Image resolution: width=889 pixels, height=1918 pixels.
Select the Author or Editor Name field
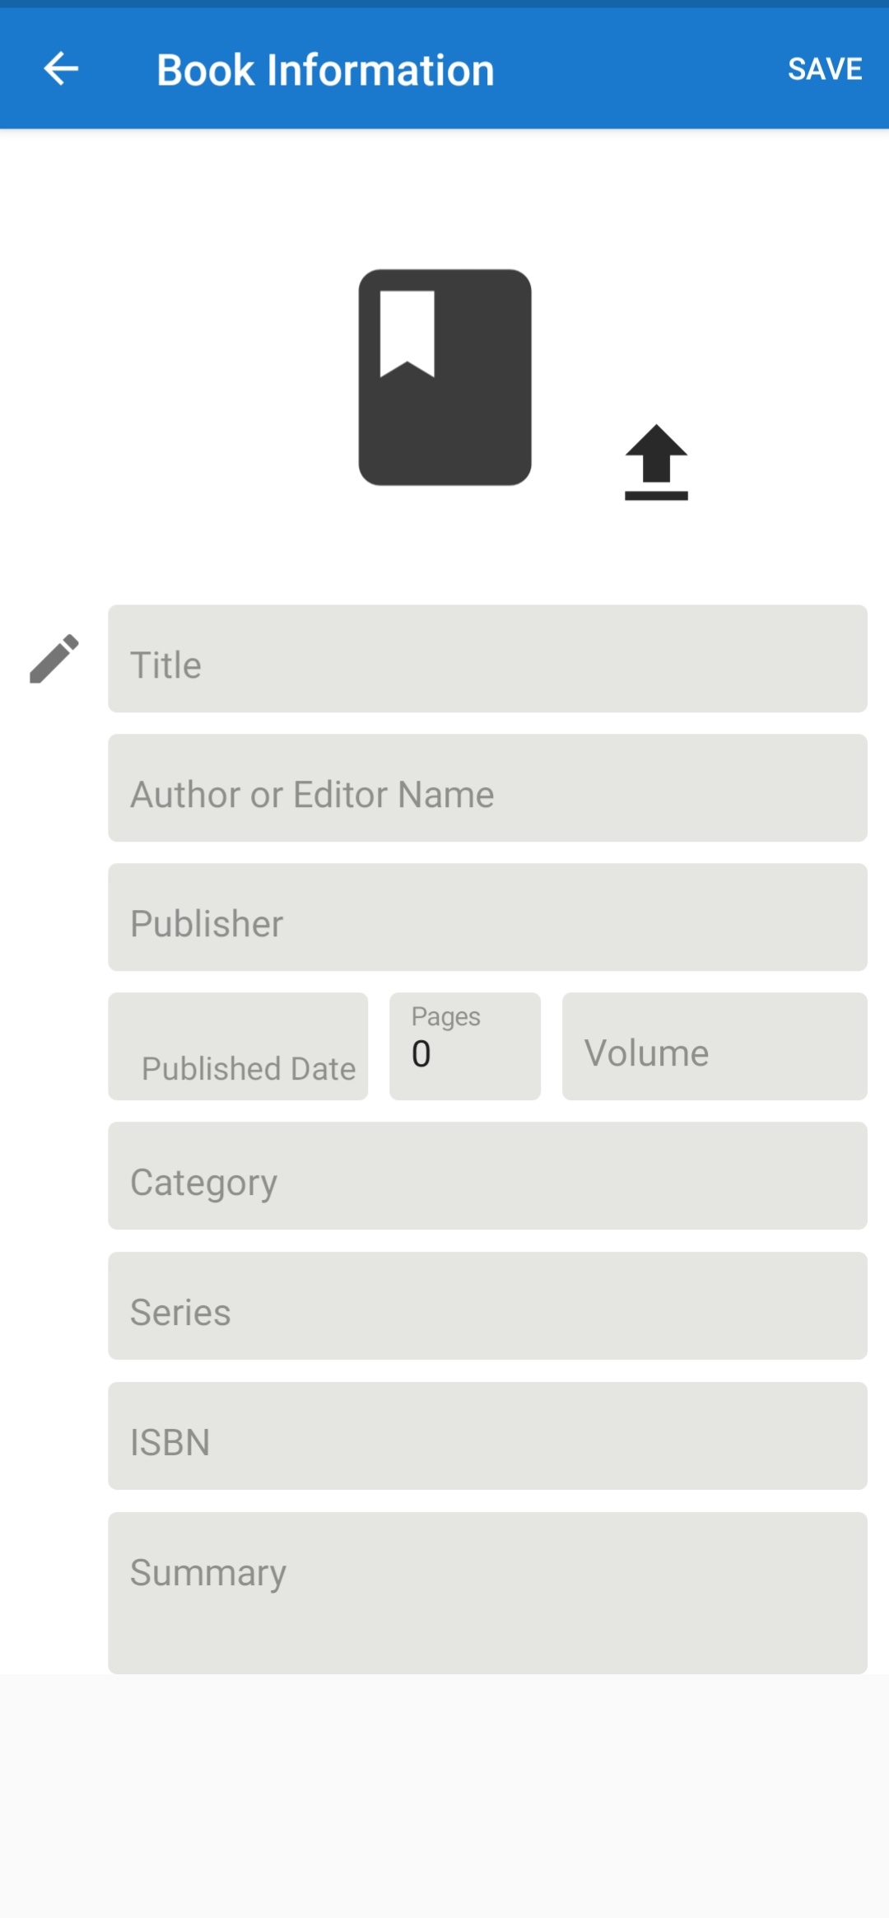[x=487, y=788]
